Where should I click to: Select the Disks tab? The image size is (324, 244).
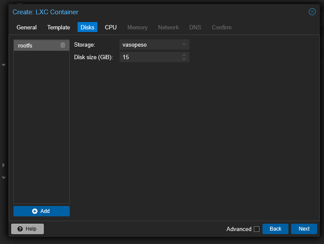pyautogui.click(x=87, y=27)
